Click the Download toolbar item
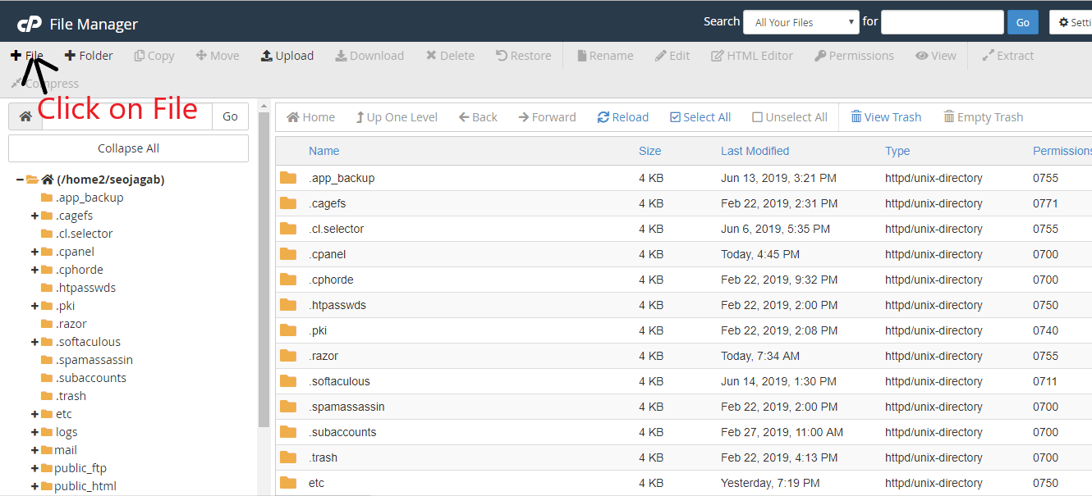Image resolution: width=1092 pixels, height=496 pixels. 369,56
